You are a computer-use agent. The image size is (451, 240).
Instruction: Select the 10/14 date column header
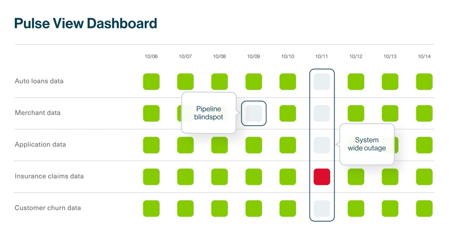point(424,57)
